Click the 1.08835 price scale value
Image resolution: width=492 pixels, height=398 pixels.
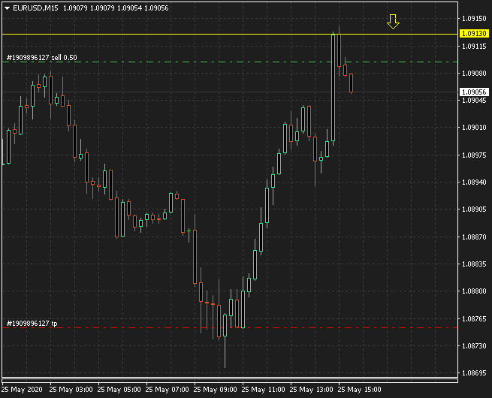[474, 264]
